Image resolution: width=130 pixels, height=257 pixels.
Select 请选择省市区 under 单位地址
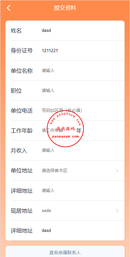coord(55,170)
